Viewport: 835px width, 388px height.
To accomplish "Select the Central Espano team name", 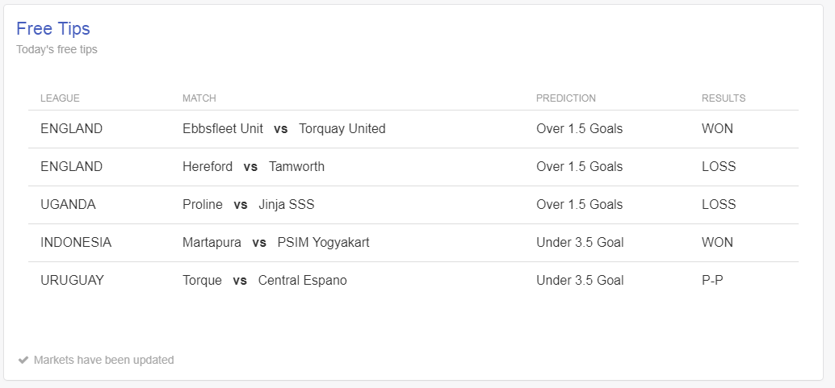I will click(303, 280).
